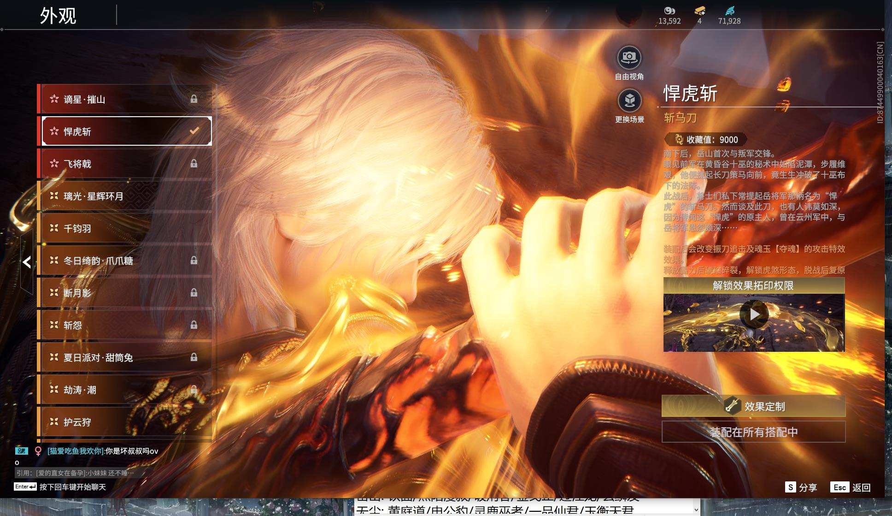Click the 更换场景 label text
The width and height of the screenshot is (892, 516).
point(629,119)
